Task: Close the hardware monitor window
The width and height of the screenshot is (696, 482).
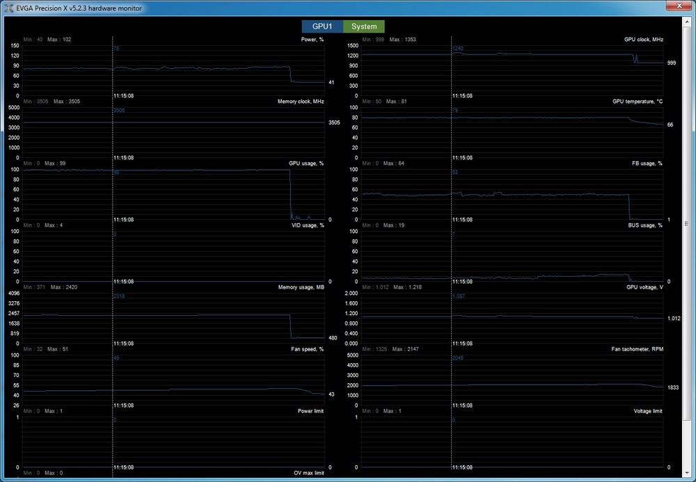Action: 680,6
